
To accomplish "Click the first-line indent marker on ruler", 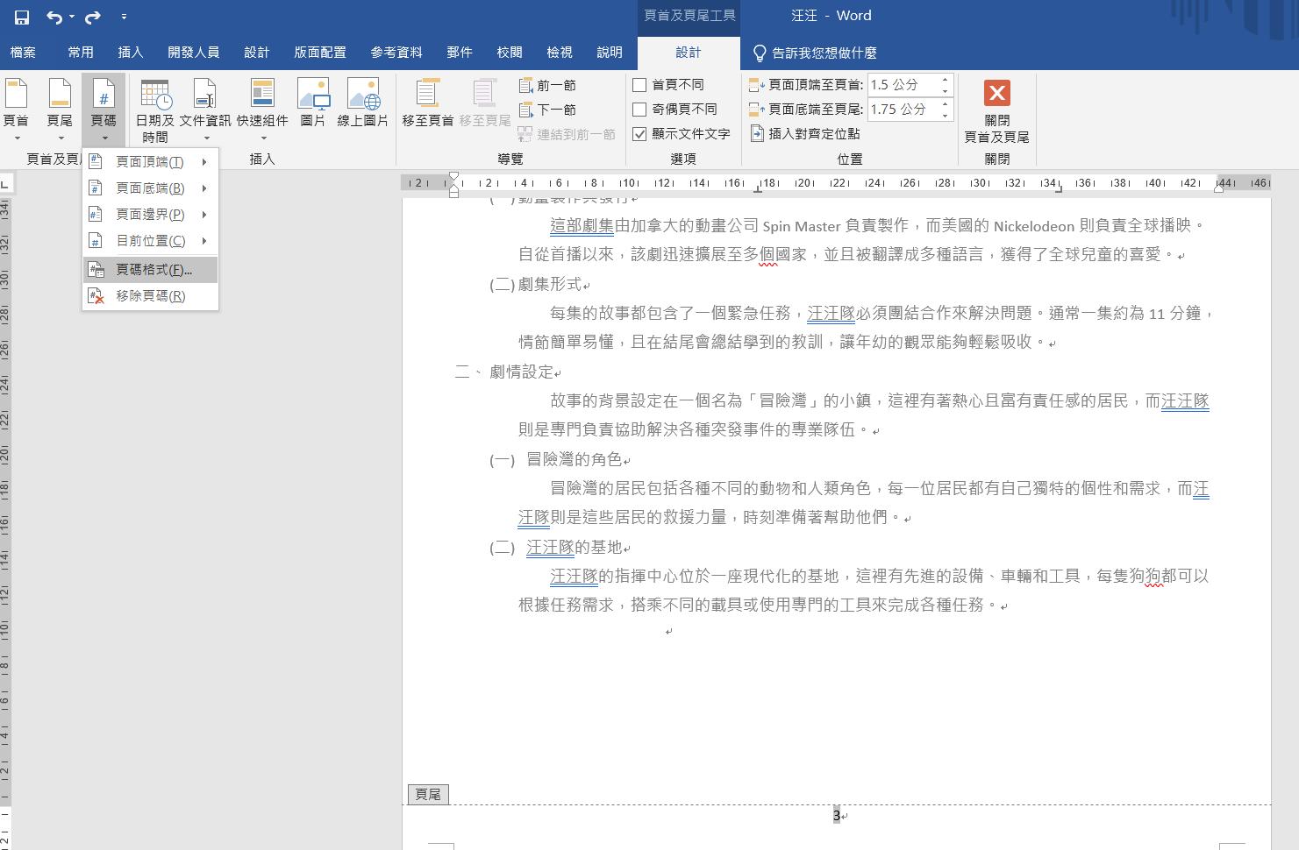I will (x=453, y=178).
